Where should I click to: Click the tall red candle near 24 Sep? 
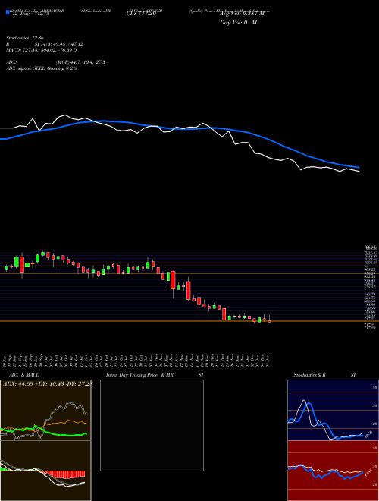click(x=22, y=264)
